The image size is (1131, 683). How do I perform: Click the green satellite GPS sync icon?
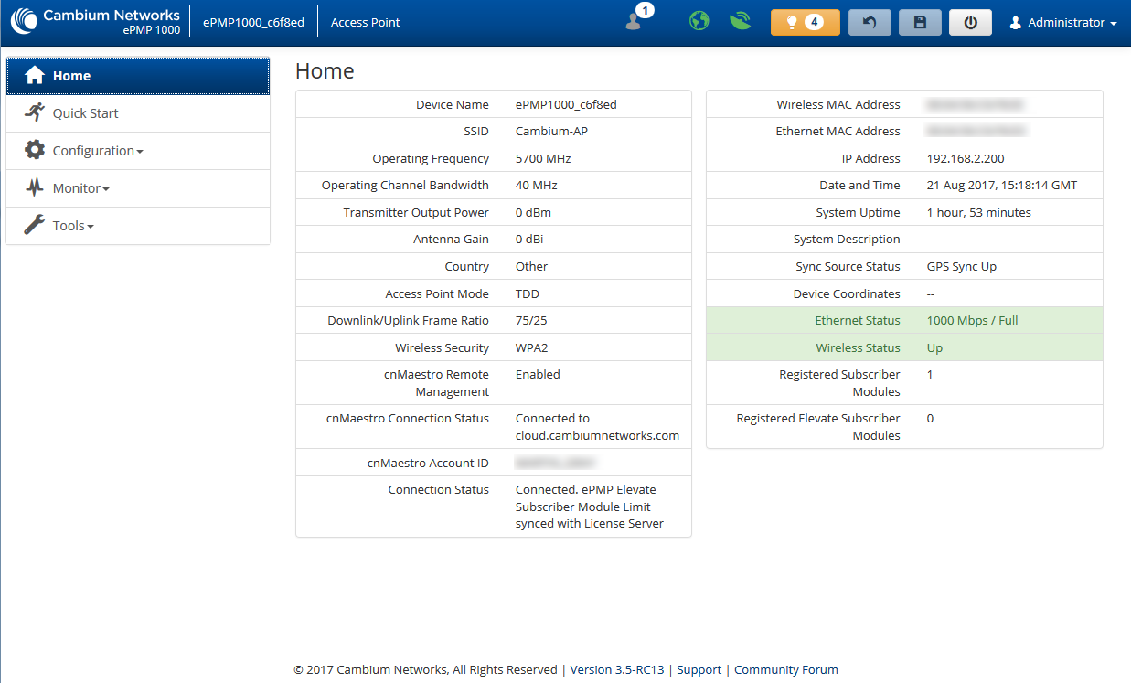coord(740,22)
